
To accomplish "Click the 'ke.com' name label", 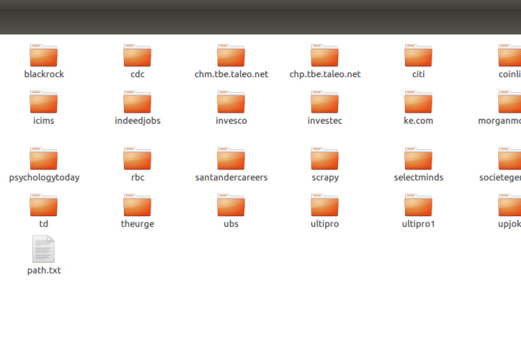I will (x=418, y=121).
